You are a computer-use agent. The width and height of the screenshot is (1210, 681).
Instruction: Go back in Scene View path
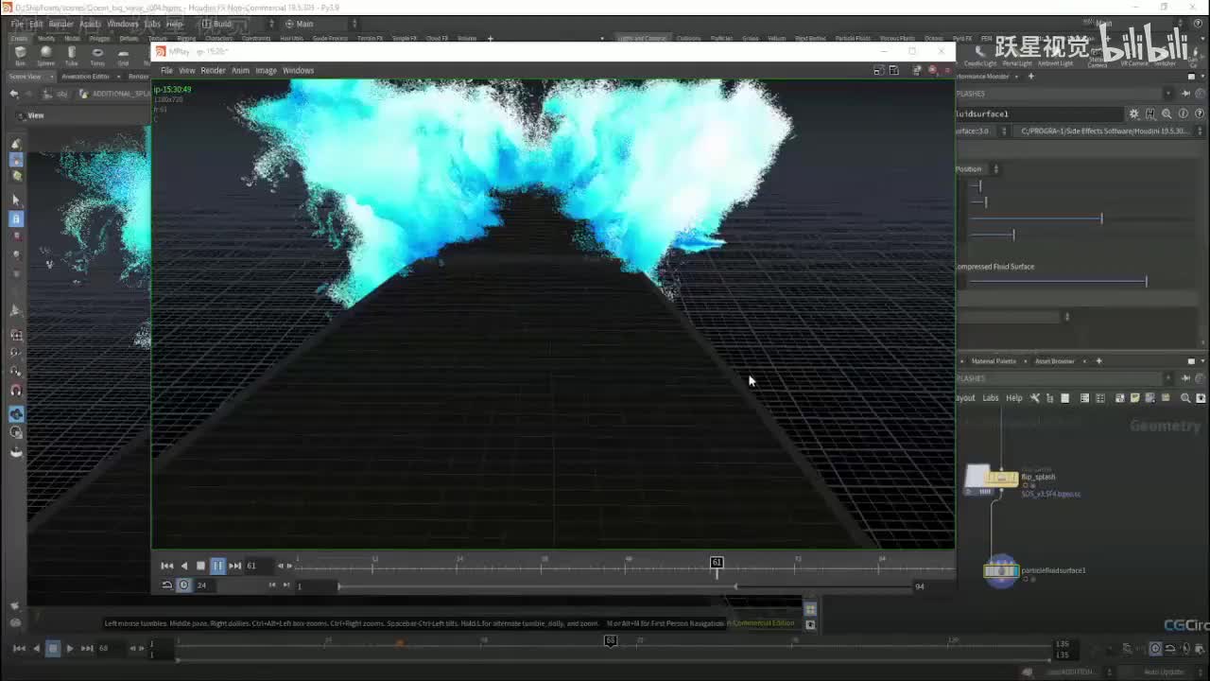[x=13, y=94]
